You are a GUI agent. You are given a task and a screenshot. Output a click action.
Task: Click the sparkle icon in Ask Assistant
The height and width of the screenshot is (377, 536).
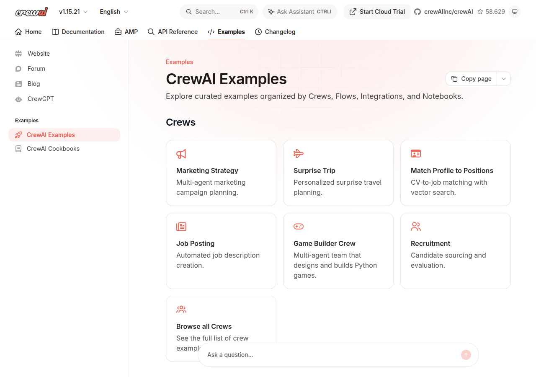[x=271, y=12]
